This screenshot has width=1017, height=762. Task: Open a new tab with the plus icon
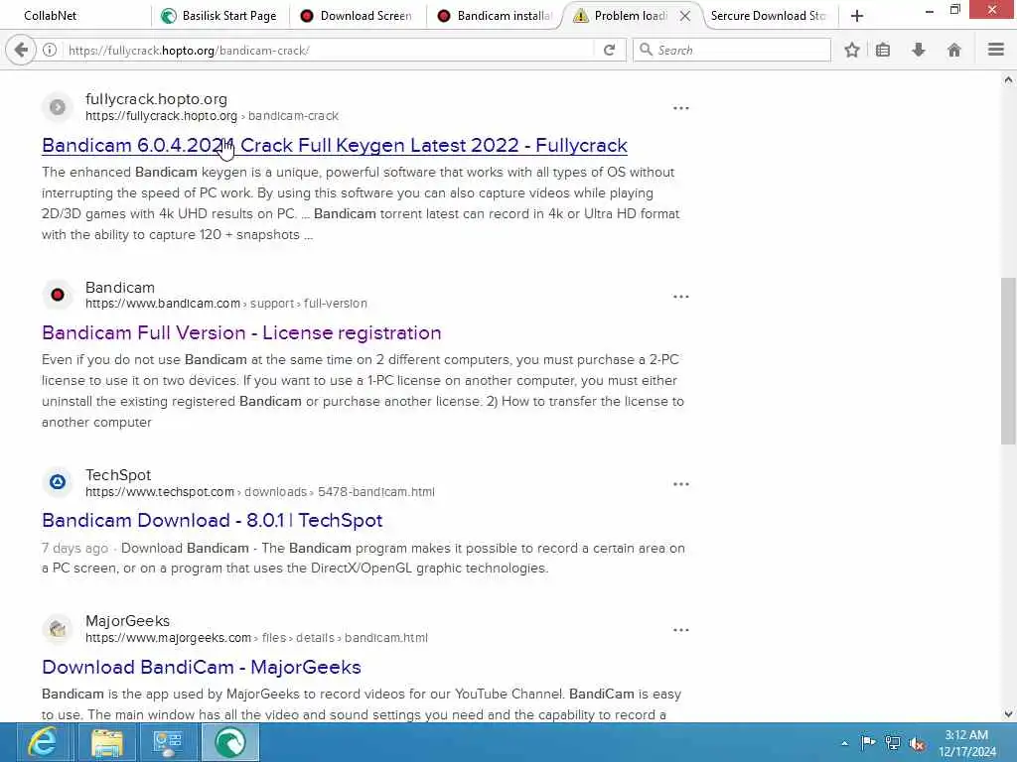pyautogui.click(x=857, y=16)
